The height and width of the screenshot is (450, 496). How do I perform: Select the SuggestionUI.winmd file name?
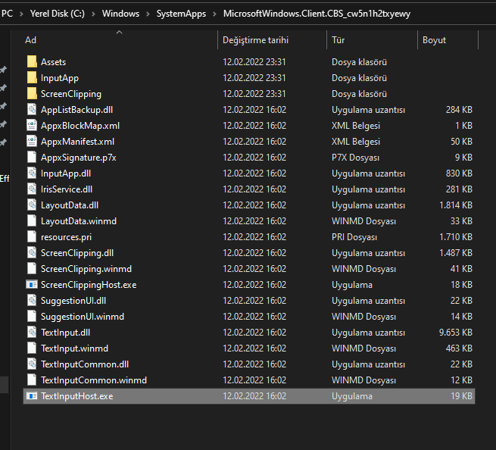tap(83, 317)
